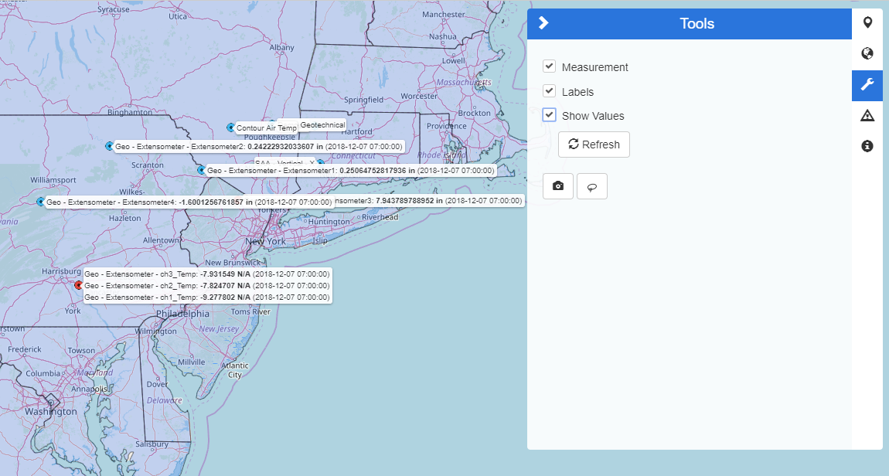Screen dimensions: 889x476
Task: Click the red marker near Harrisburg
Action: pyautogui.click(x=79, y=285)
